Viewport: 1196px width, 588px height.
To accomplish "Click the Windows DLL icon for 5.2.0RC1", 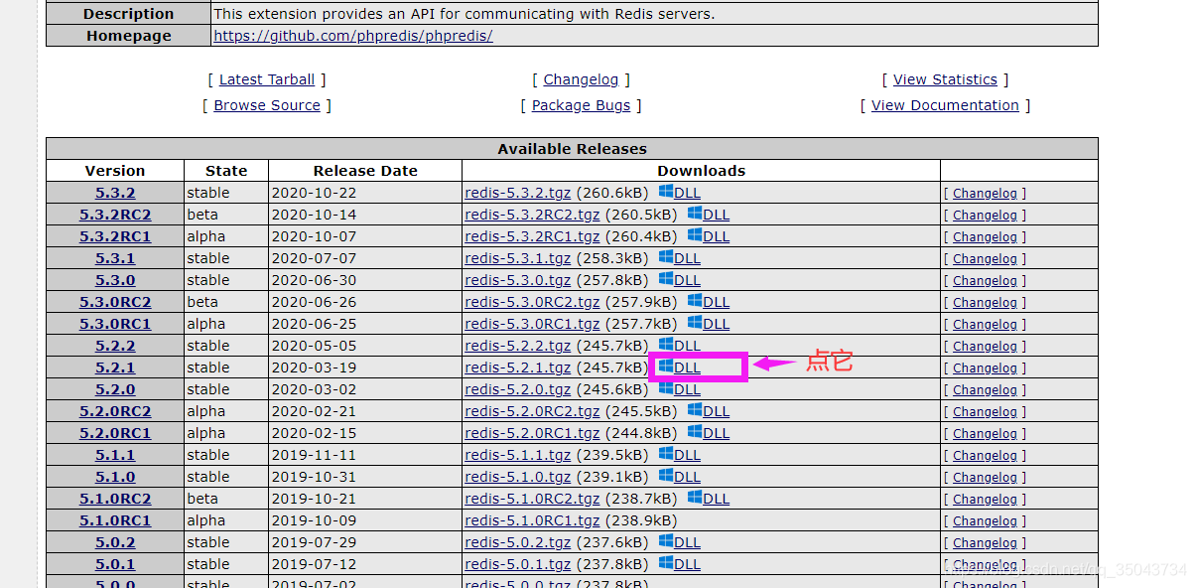I will [x=695, y=432].
